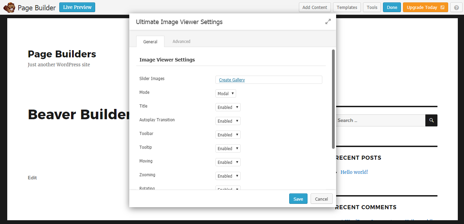Click the Recent Comments heading
464x224 pixels.
click(x=365, y=207)
